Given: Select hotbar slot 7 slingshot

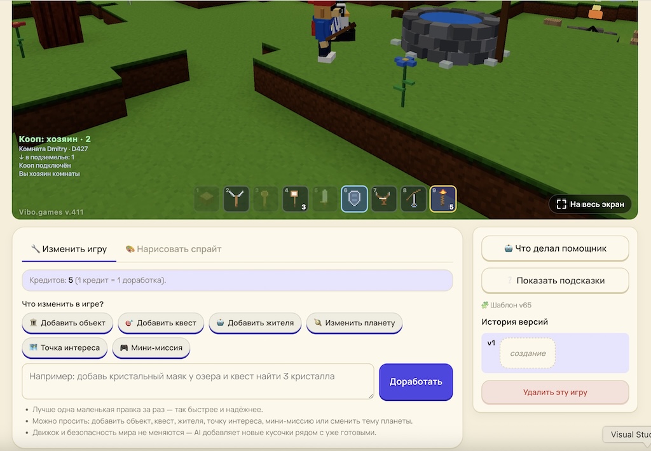Looking at the screenshot, I should [383, 199].
